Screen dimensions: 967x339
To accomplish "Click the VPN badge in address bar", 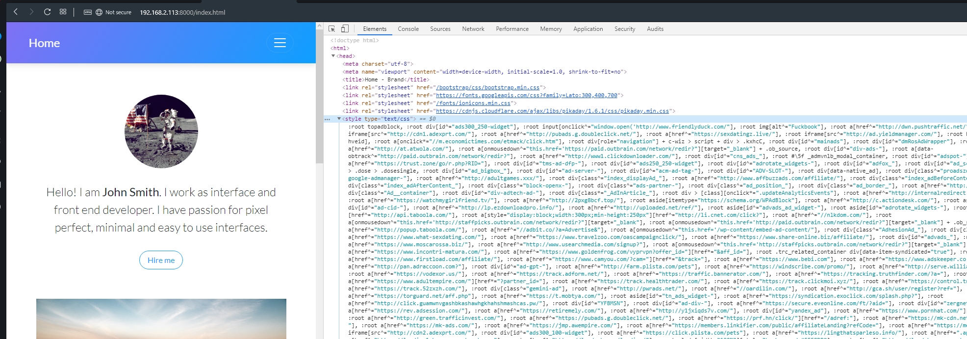I will coord(88,12).
